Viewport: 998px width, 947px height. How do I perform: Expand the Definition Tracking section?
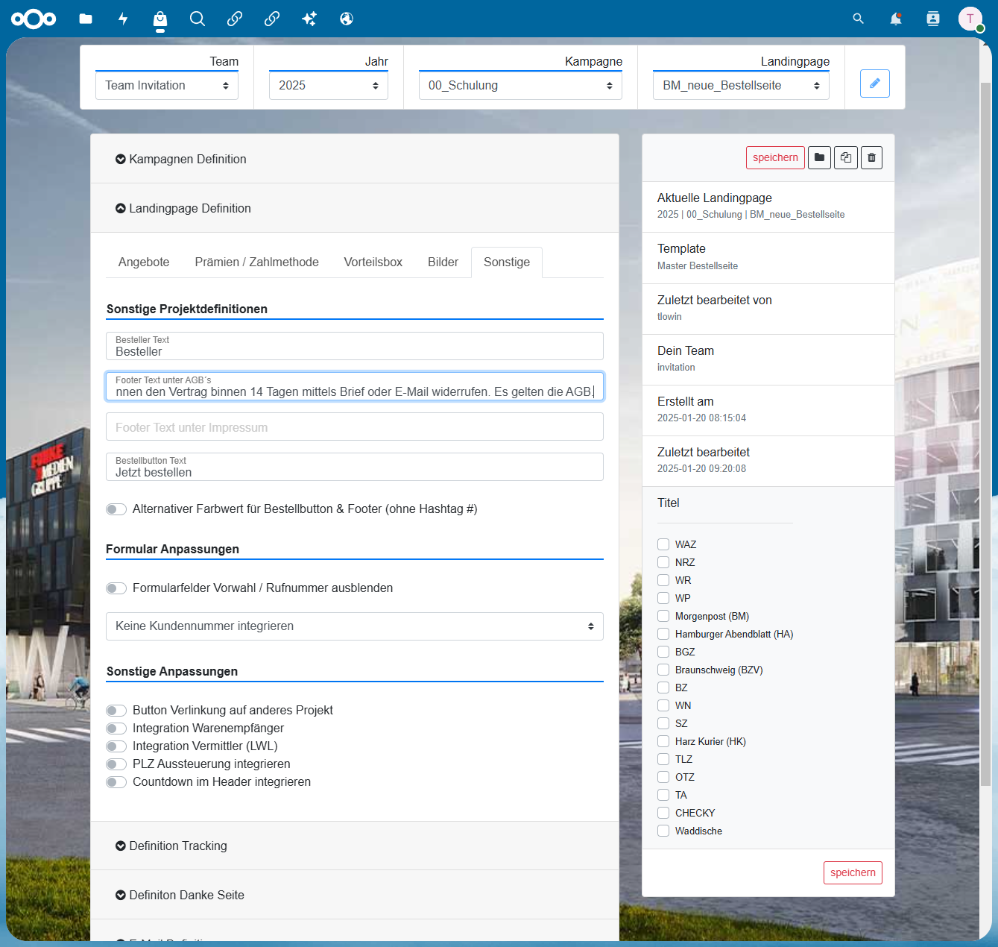[x=355, y=846]
